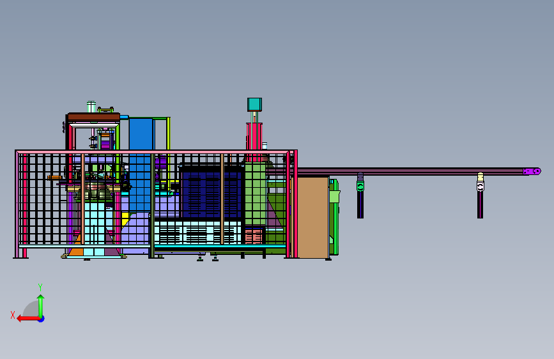Click the blue Z-axis dot on the triad
The height and width of the screenshot is (359, 554).
pos(42,319)
